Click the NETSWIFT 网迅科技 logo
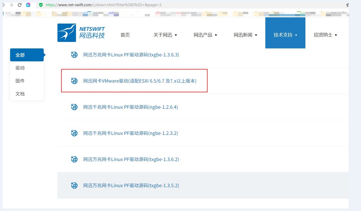 [x=81, y=33]
